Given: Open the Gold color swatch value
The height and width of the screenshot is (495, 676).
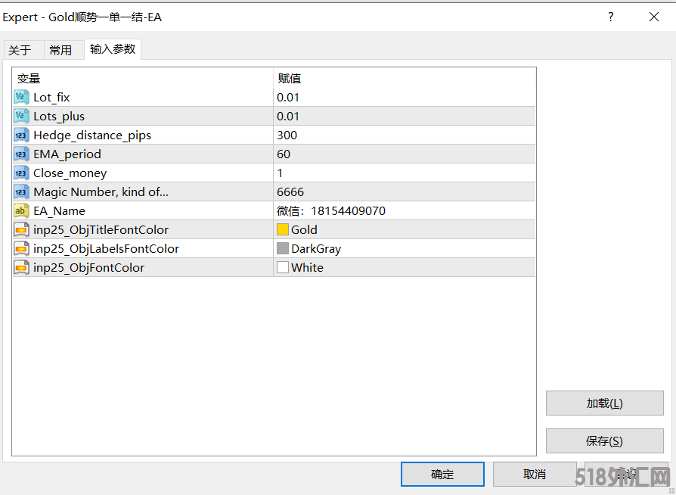Looking at the screenshot, I should click(283, 229).
